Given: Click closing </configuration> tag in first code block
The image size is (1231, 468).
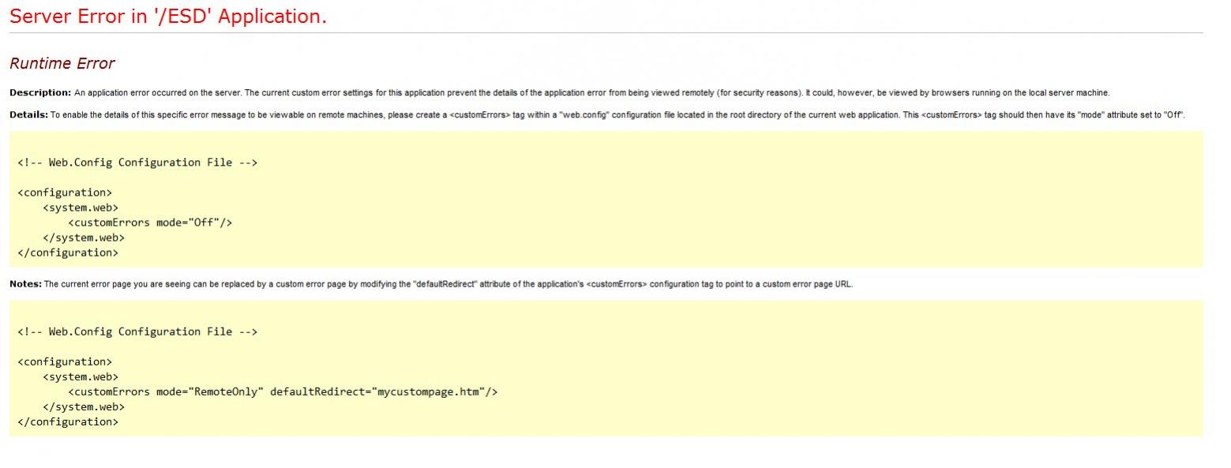Looking at the screenshot, I should (68, 253).
